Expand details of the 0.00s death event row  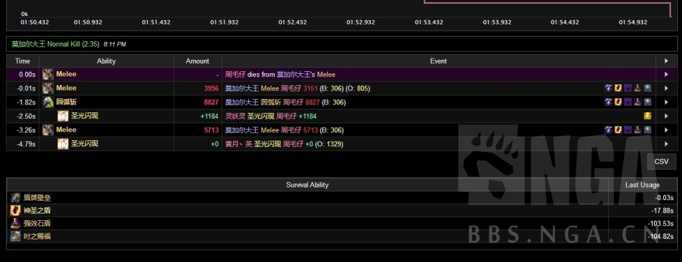point(666,74)
